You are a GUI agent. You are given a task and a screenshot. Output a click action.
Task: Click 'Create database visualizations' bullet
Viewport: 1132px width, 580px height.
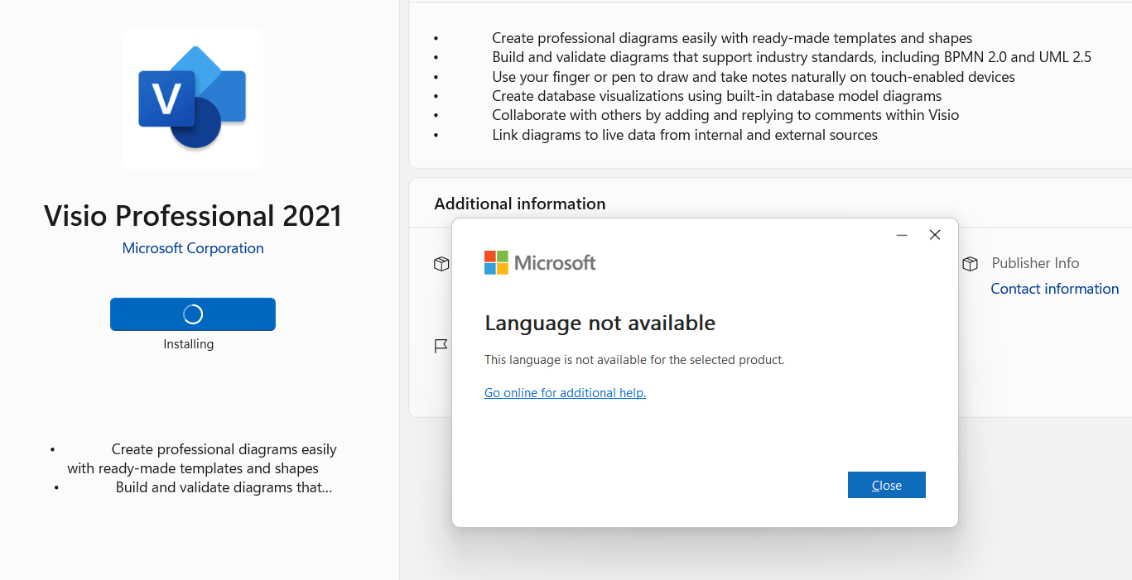[717, 96]
